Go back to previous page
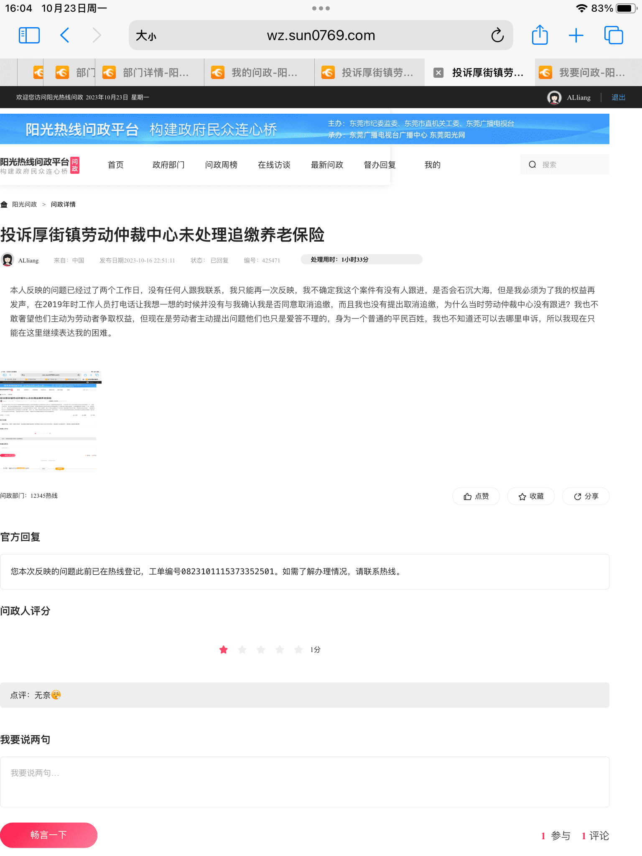Screen dimensions: 642x856 tap(65, 36)
